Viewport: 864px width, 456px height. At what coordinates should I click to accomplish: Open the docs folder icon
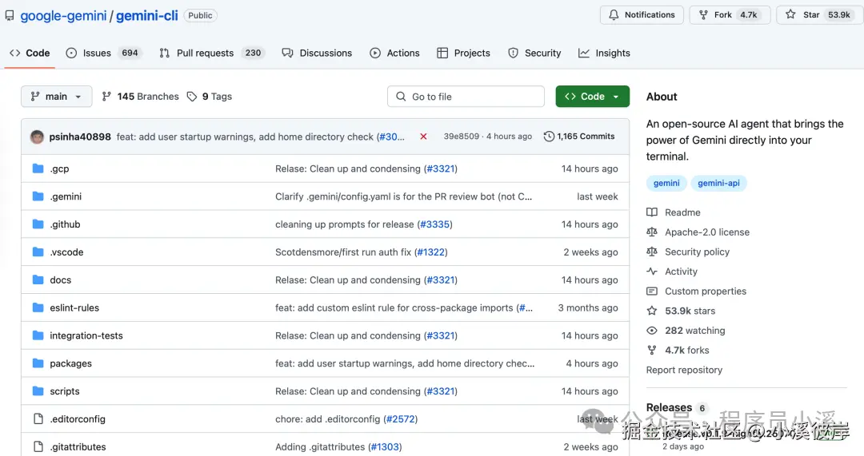click(38, 280)
